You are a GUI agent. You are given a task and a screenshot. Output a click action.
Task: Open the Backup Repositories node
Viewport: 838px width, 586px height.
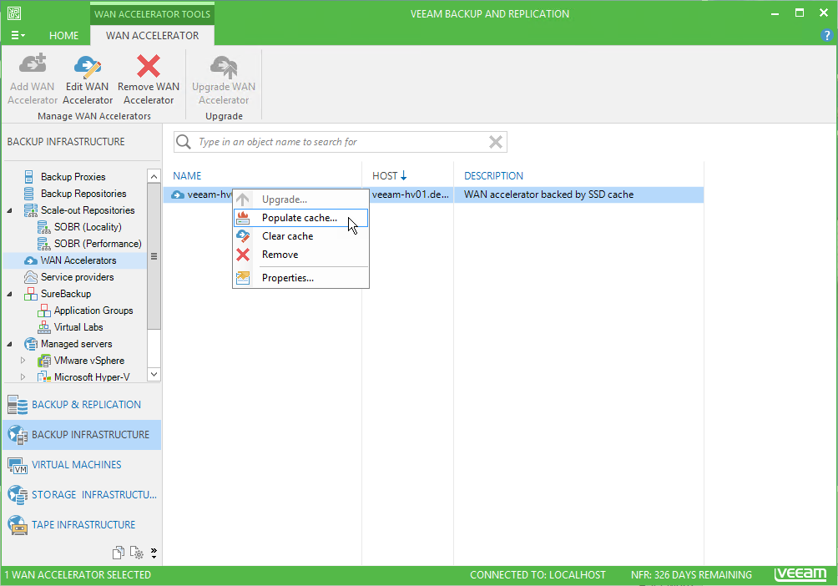click(x=83, y=194)
